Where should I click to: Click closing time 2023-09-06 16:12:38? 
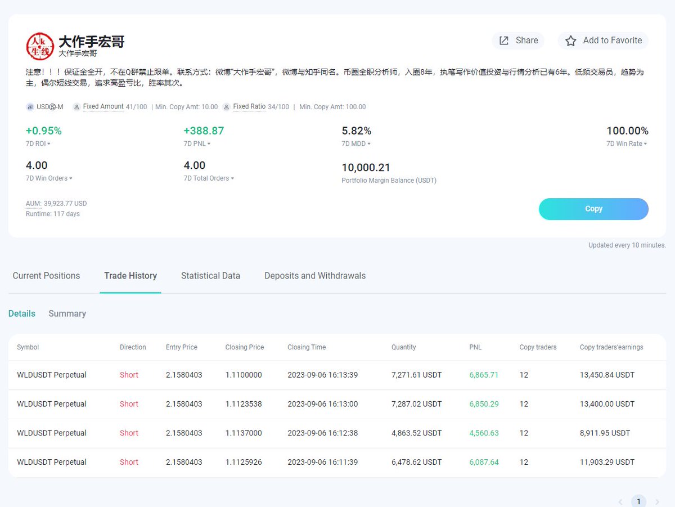(322, 433)
